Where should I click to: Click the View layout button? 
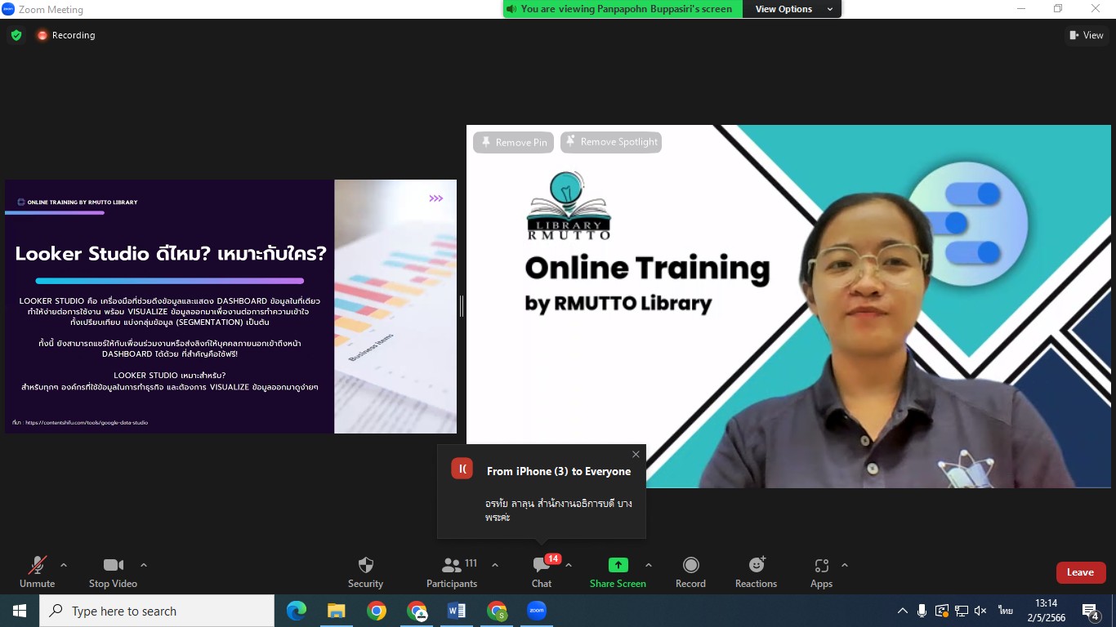coord(1087,35)
